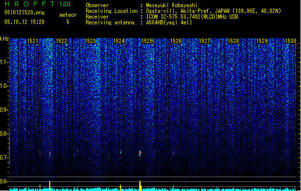Screen dimensions: 301x191
Task: Click the 1521 time marker
Action: click(33, 41)
